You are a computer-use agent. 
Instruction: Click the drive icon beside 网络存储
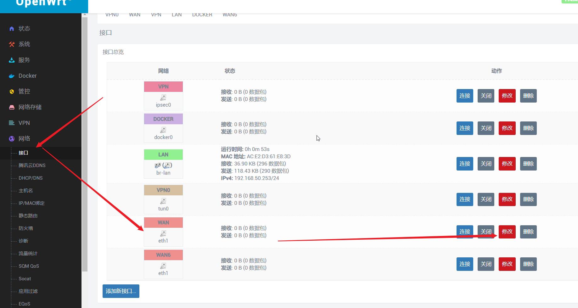coord(12,107)
